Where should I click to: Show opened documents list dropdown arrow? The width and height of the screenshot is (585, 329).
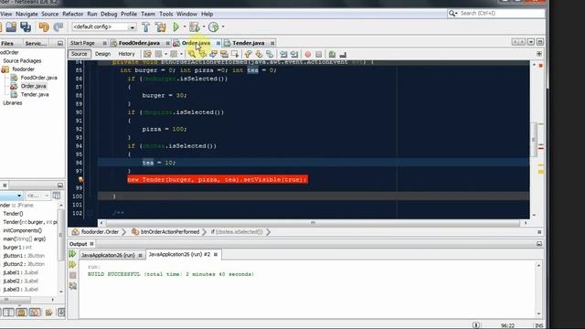(x=531, y=42)
